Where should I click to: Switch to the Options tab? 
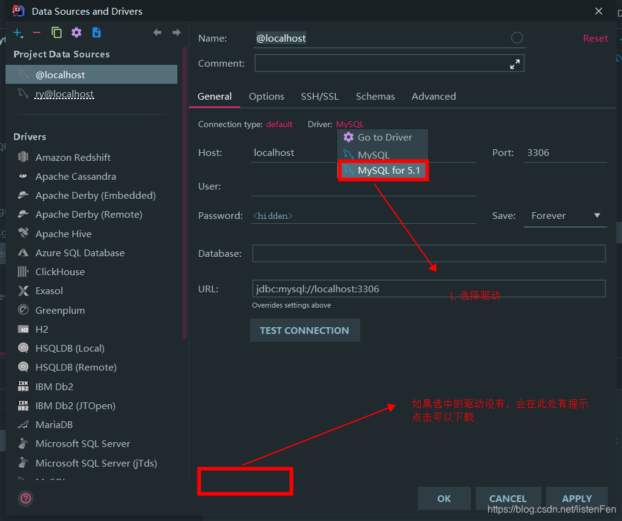coord(267,97)
